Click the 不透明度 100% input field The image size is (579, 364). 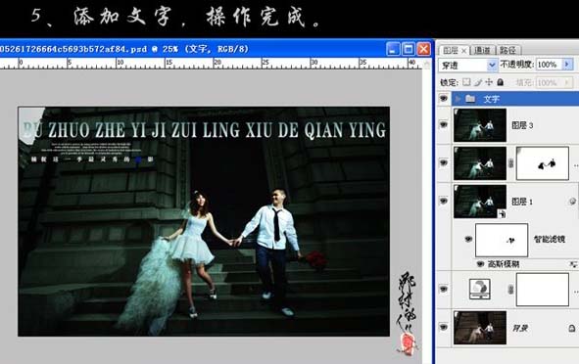click(x=549, y=65)
